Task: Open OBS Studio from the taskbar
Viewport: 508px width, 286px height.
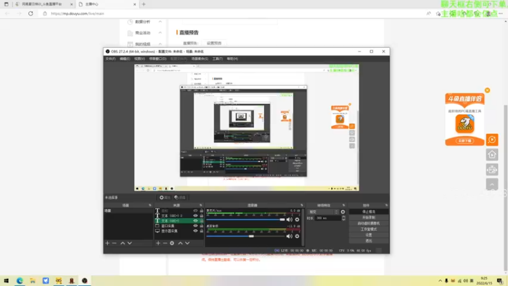Action: click(84, 280)
